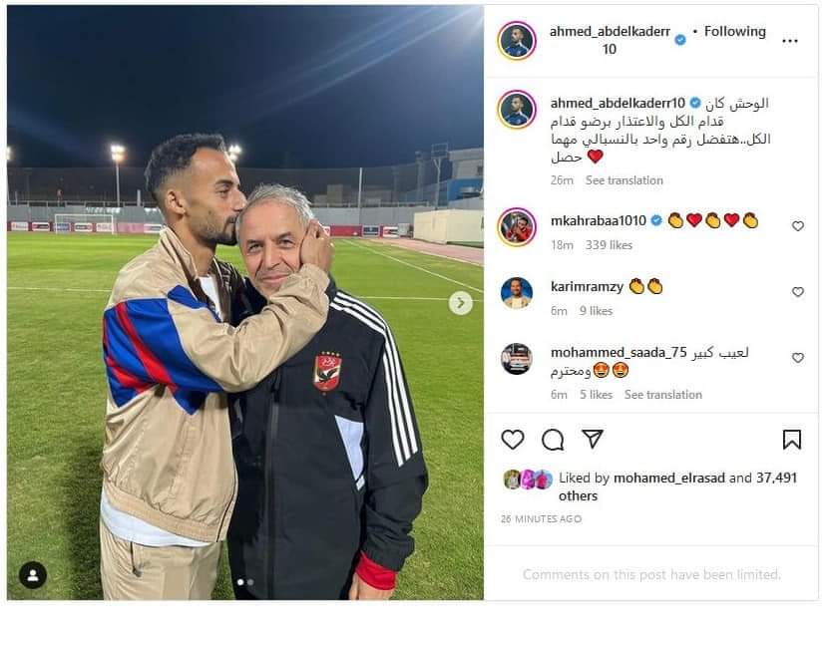Select the second carousel dot indicator
Viewport: 834px width, 647px height.
click(x=250, y=582)
